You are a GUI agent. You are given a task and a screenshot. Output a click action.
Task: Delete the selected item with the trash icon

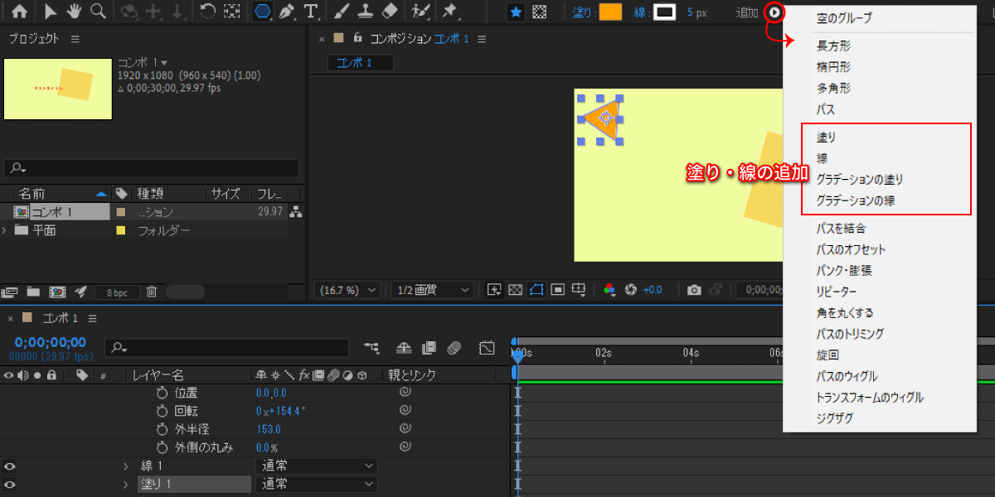(152, 292)
